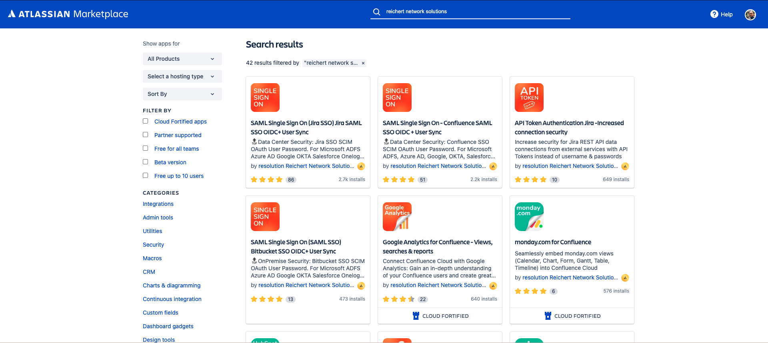
Task: Click the search magnifier icon
Action: click(376, 12)
